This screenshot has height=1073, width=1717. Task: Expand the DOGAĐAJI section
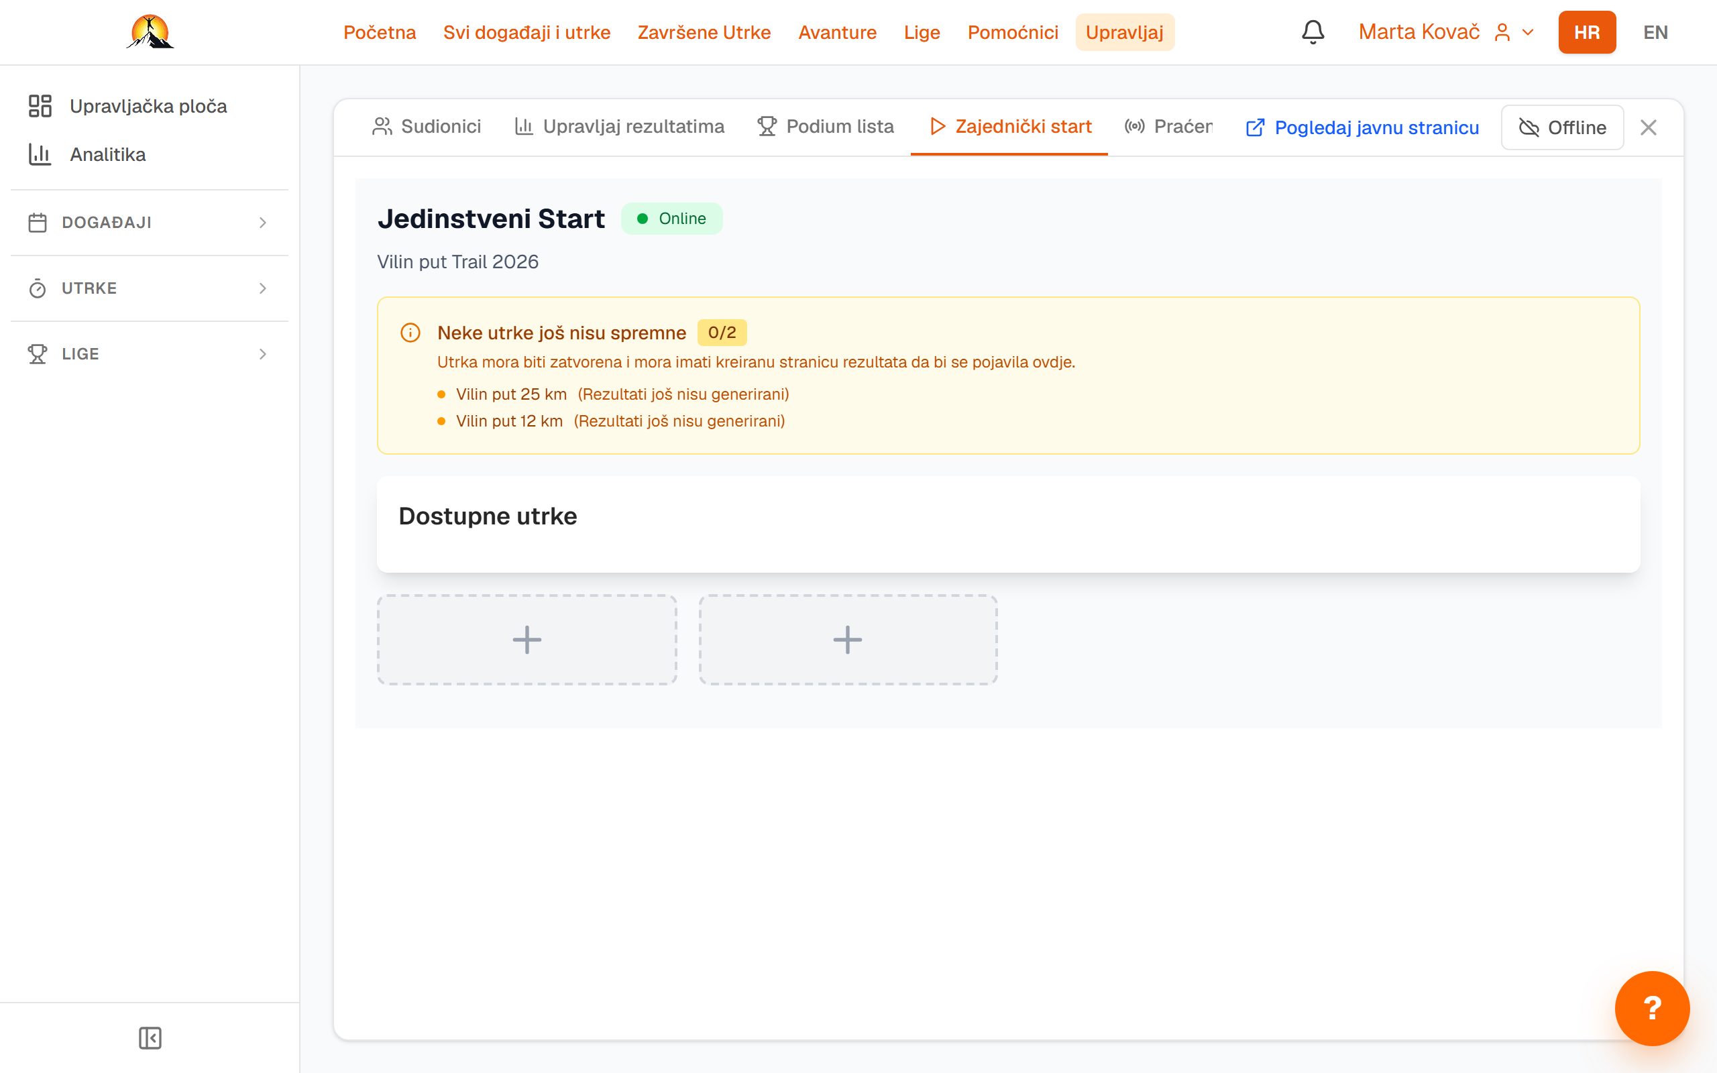pyautogui.click(x=149, y=223)
